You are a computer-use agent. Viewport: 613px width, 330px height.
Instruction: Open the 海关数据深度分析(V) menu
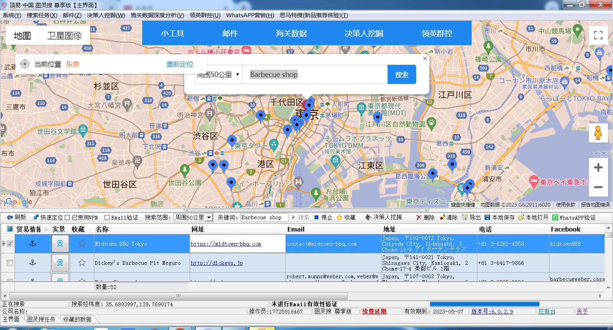click(157, 15)
